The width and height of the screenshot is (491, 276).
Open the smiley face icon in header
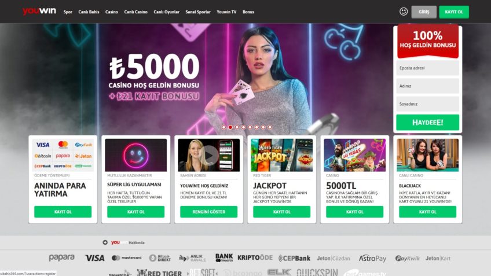point(404,12)
